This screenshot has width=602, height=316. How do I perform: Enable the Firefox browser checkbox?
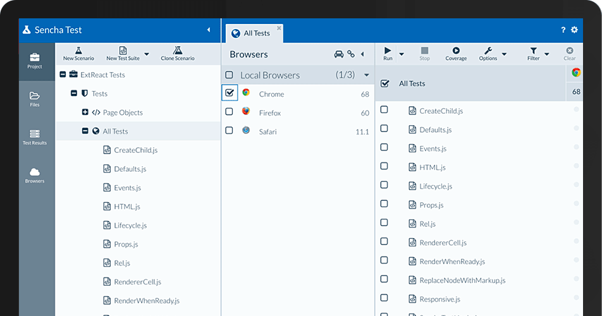(229, 112)
